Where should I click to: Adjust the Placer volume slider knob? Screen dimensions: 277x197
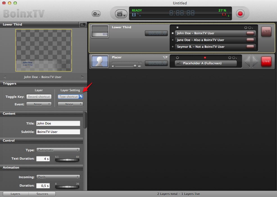(135, 66)
